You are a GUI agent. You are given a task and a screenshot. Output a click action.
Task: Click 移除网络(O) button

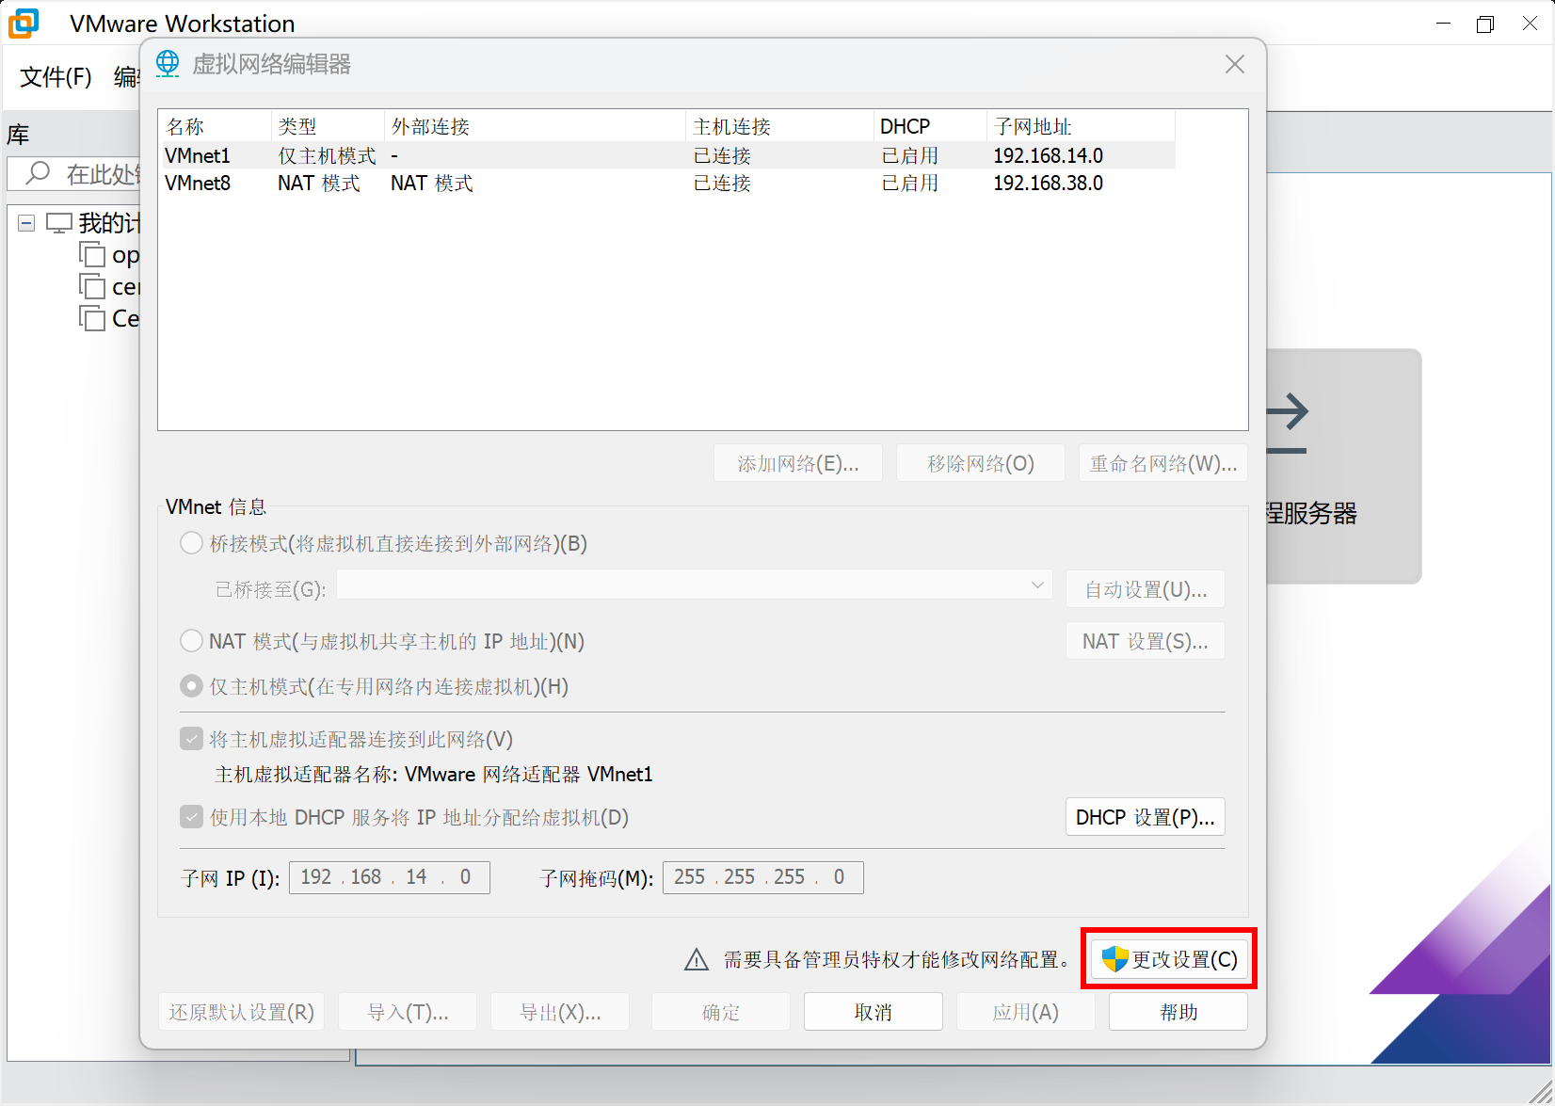[981, 463]
